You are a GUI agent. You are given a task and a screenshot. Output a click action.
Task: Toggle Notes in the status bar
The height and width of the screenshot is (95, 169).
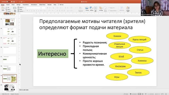[126, 94]
